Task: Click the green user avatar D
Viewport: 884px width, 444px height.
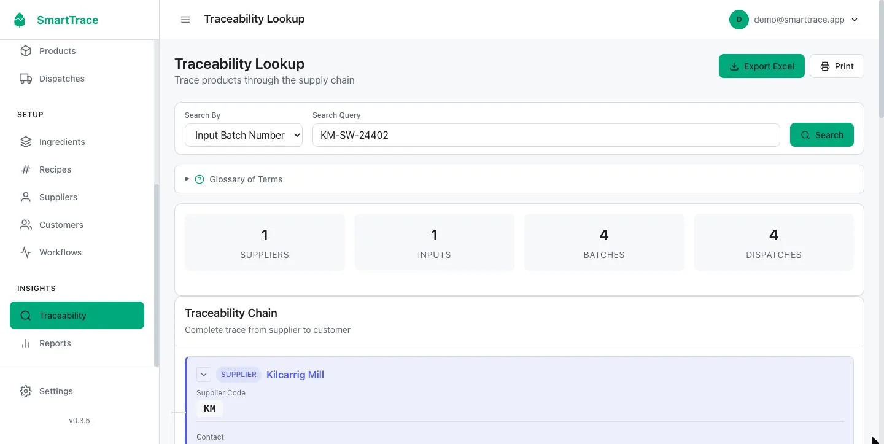Action: (739, 20)
